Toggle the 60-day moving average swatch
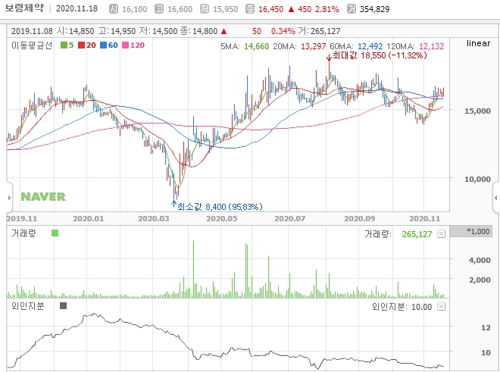The image size is (500, 372). tap(103, 45)
